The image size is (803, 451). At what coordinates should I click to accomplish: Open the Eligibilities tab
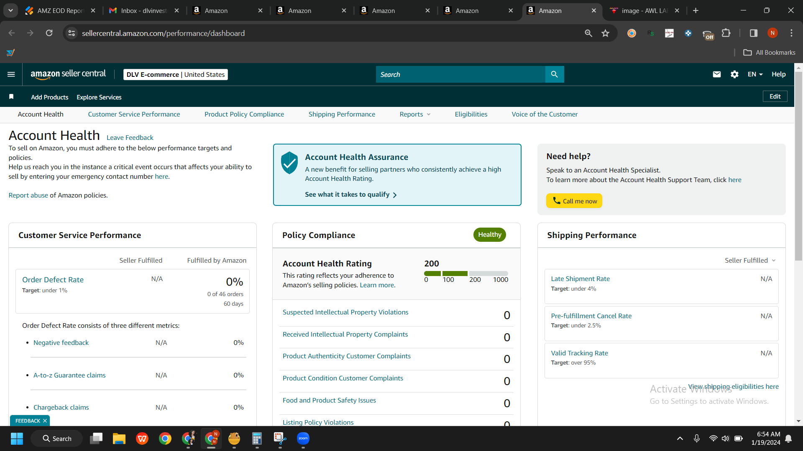[471, 114]
